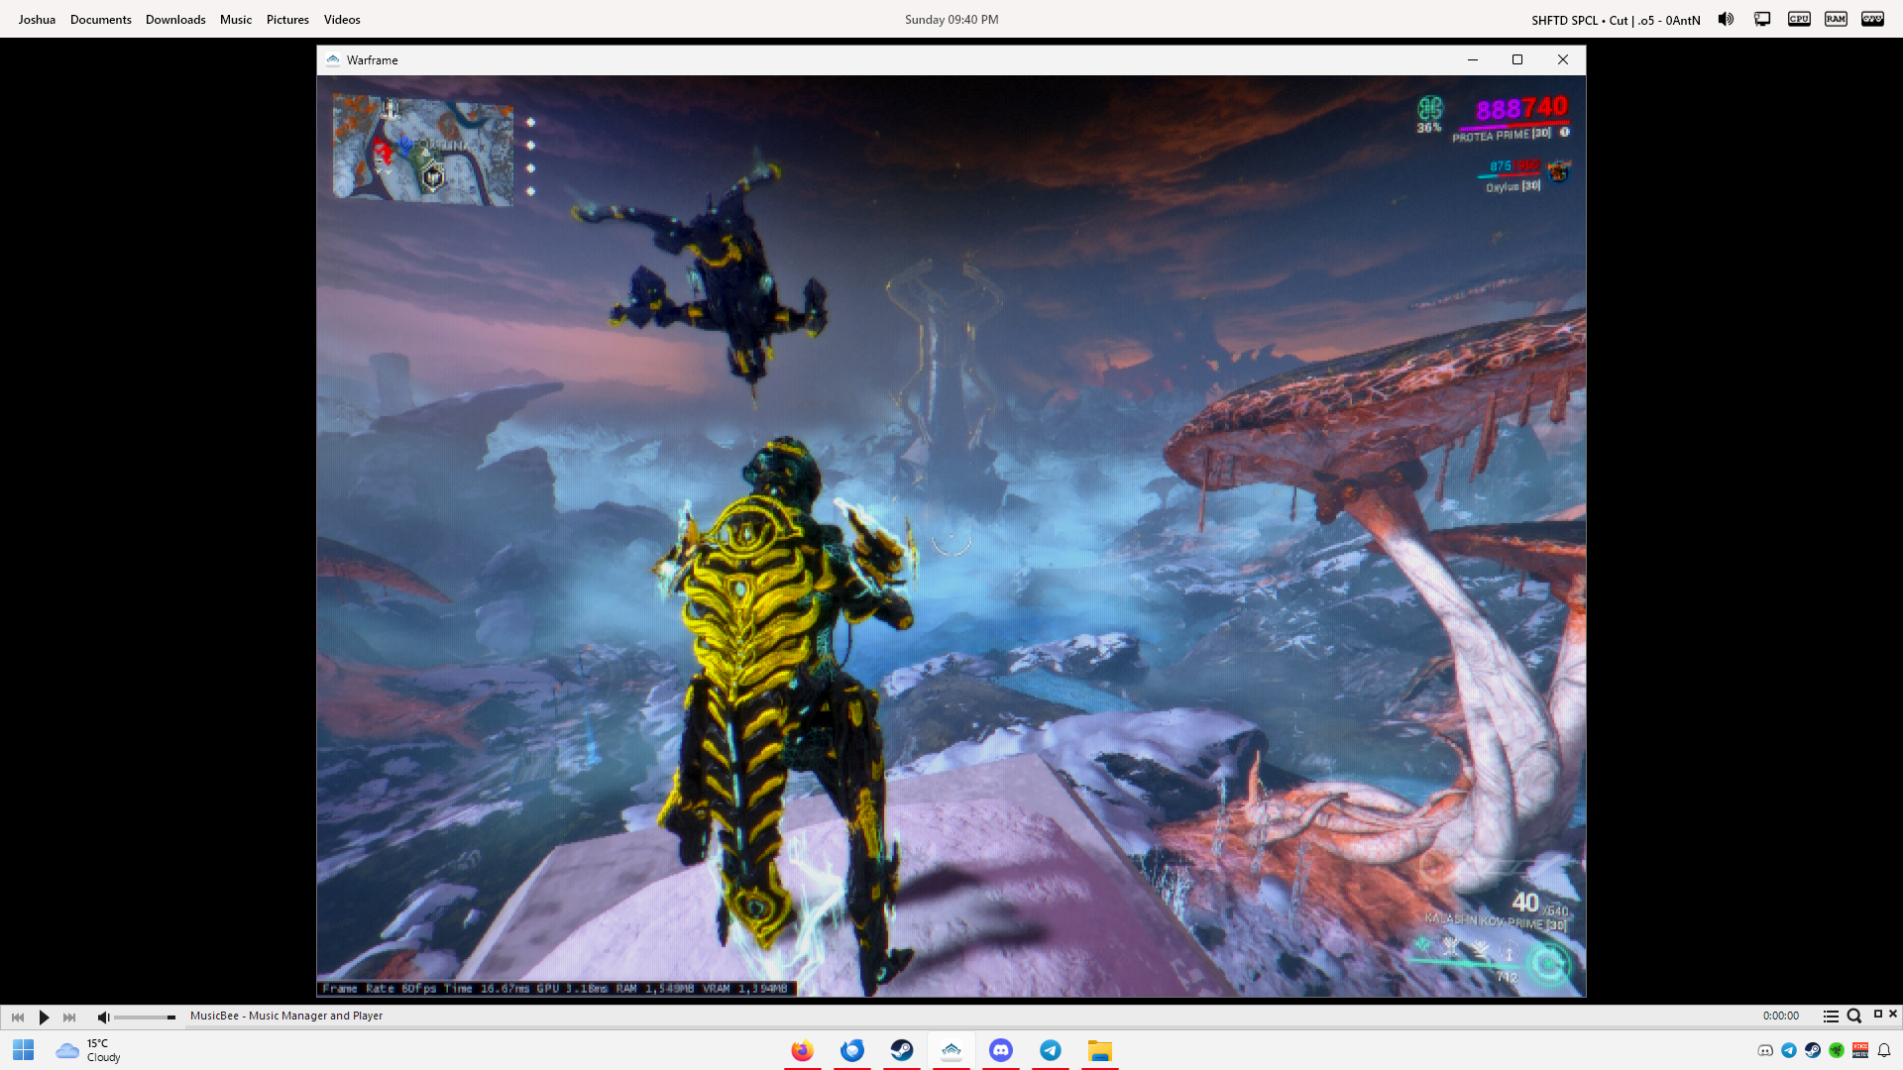Click the SHFTD SPCL now-playing title
1903x1070 pixels.
1616,20
